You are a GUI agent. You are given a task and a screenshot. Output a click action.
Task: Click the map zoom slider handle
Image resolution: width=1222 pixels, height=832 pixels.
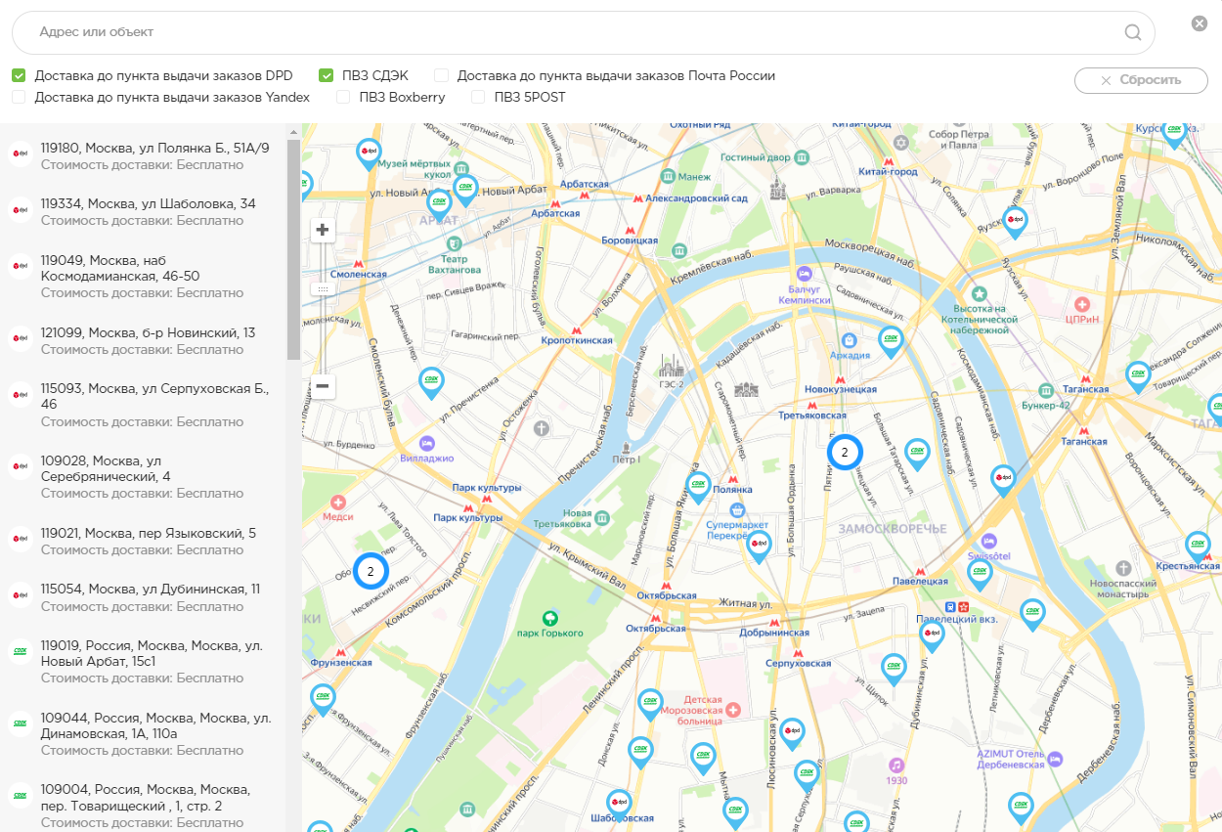pyautogui.click(x=323, y=288)
